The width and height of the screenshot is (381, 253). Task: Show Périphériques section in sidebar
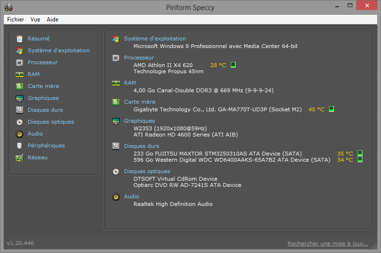tap(46, 146)
